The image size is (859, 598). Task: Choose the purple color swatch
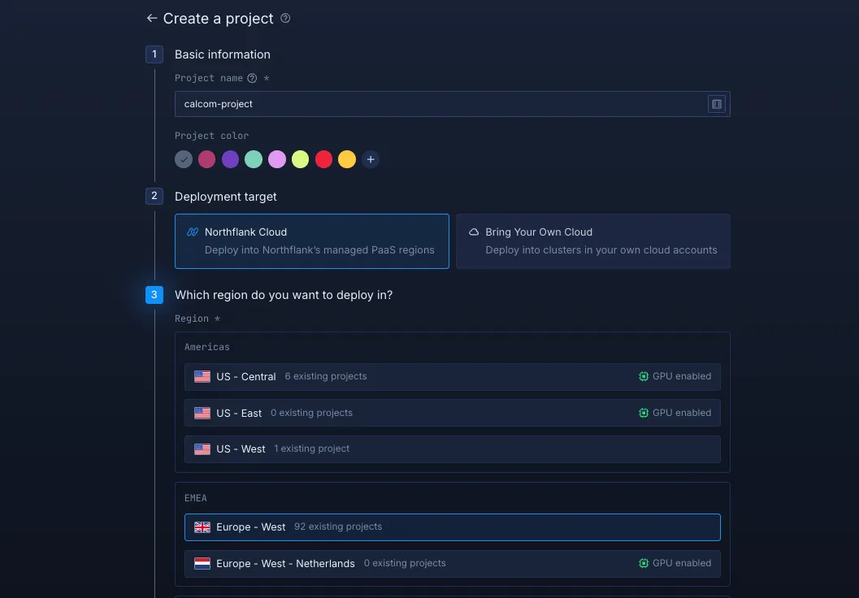click(230, 159)
